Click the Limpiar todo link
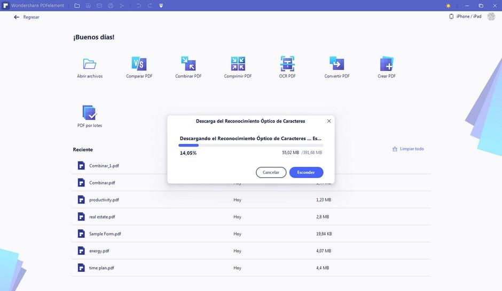This screenshot has height=291, width=502. pos(408,149)
